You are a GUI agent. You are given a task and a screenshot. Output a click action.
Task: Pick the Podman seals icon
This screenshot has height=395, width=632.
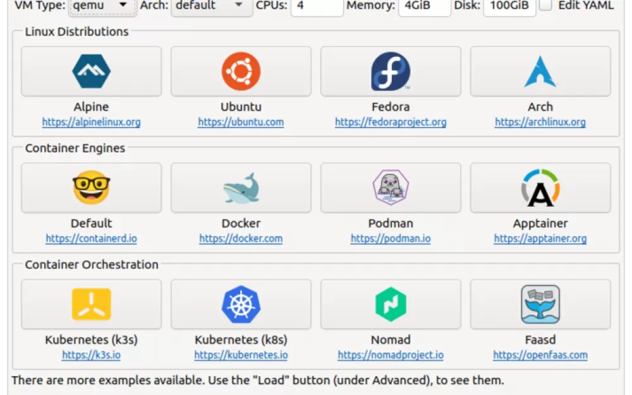click(x=391, y=188)
